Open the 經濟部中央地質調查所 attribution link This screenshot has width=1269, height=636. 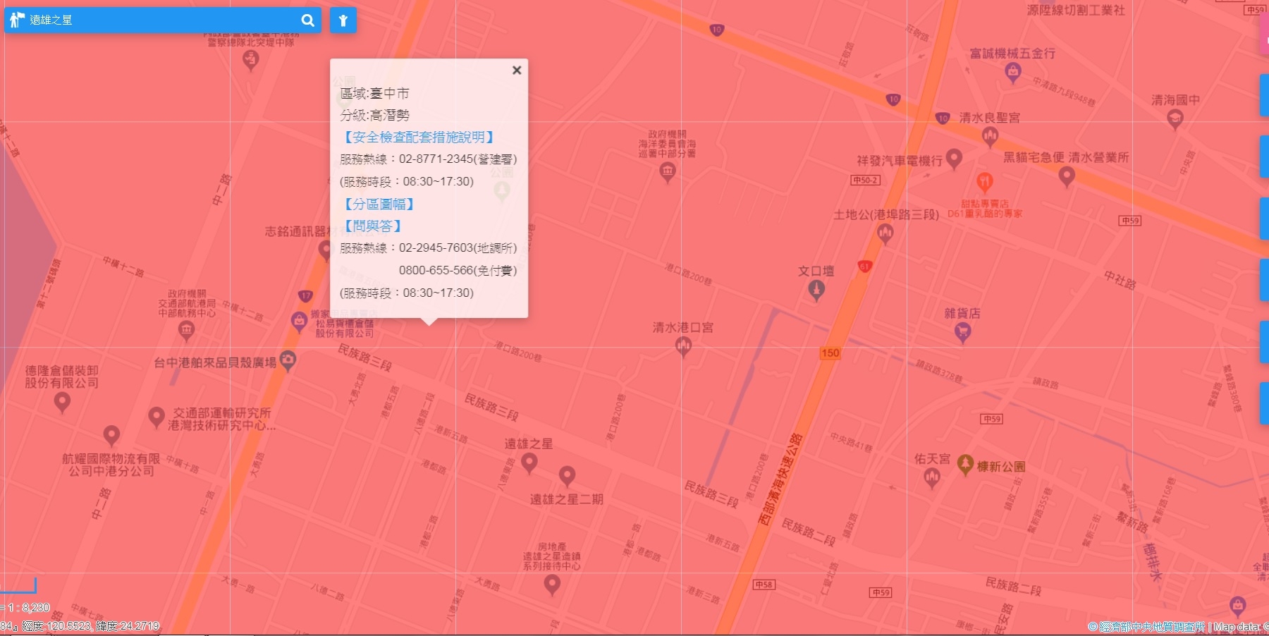coord(1152,627)
